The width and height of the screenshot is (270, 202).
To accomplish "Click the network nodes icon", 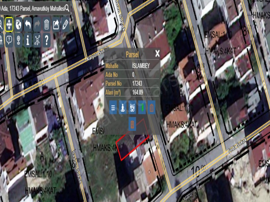I will (37, 40).
